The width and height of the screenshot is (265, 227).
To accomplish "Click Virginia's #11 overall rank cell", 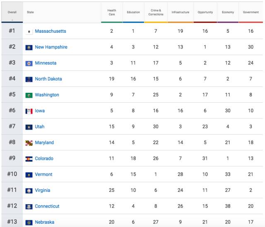I will pyautogui.click(x=12, y=190).
